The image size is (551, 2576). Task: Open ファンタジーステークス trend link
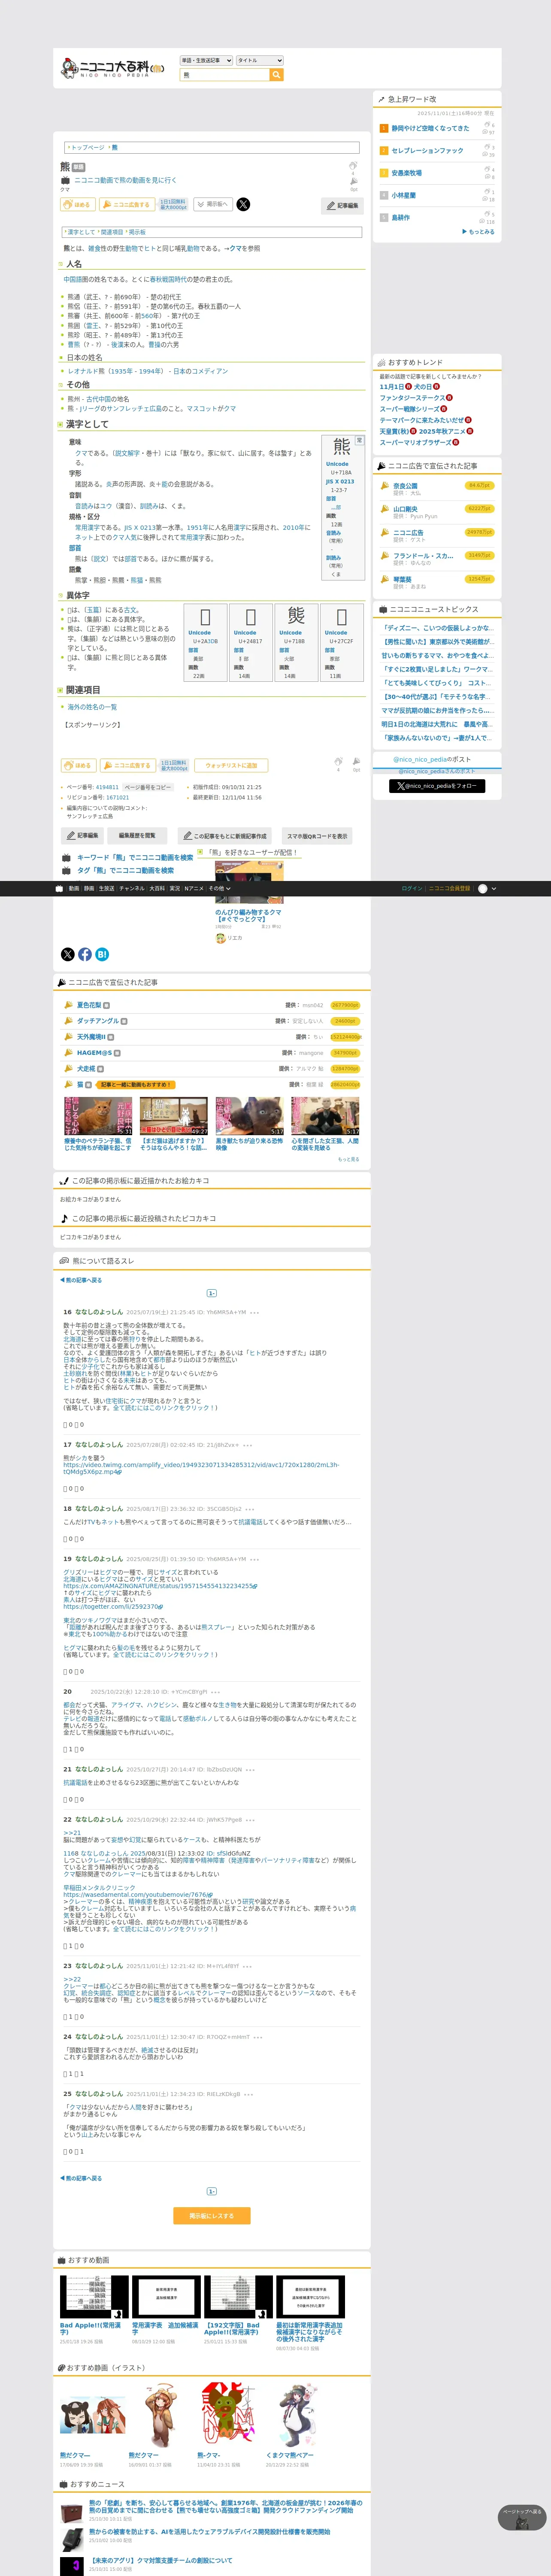412,398
